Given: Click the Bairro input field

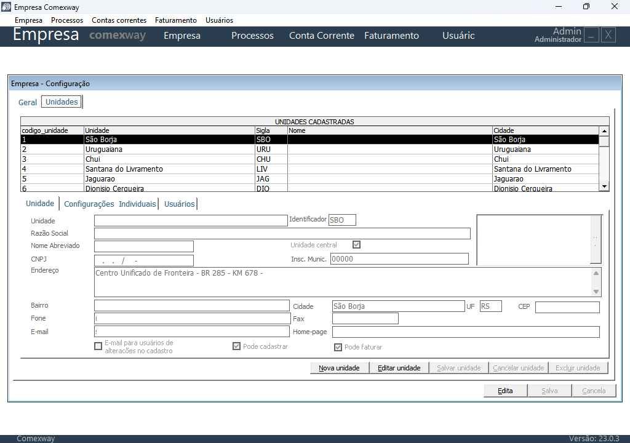Looking at the screenshot, I should point(192,306).
